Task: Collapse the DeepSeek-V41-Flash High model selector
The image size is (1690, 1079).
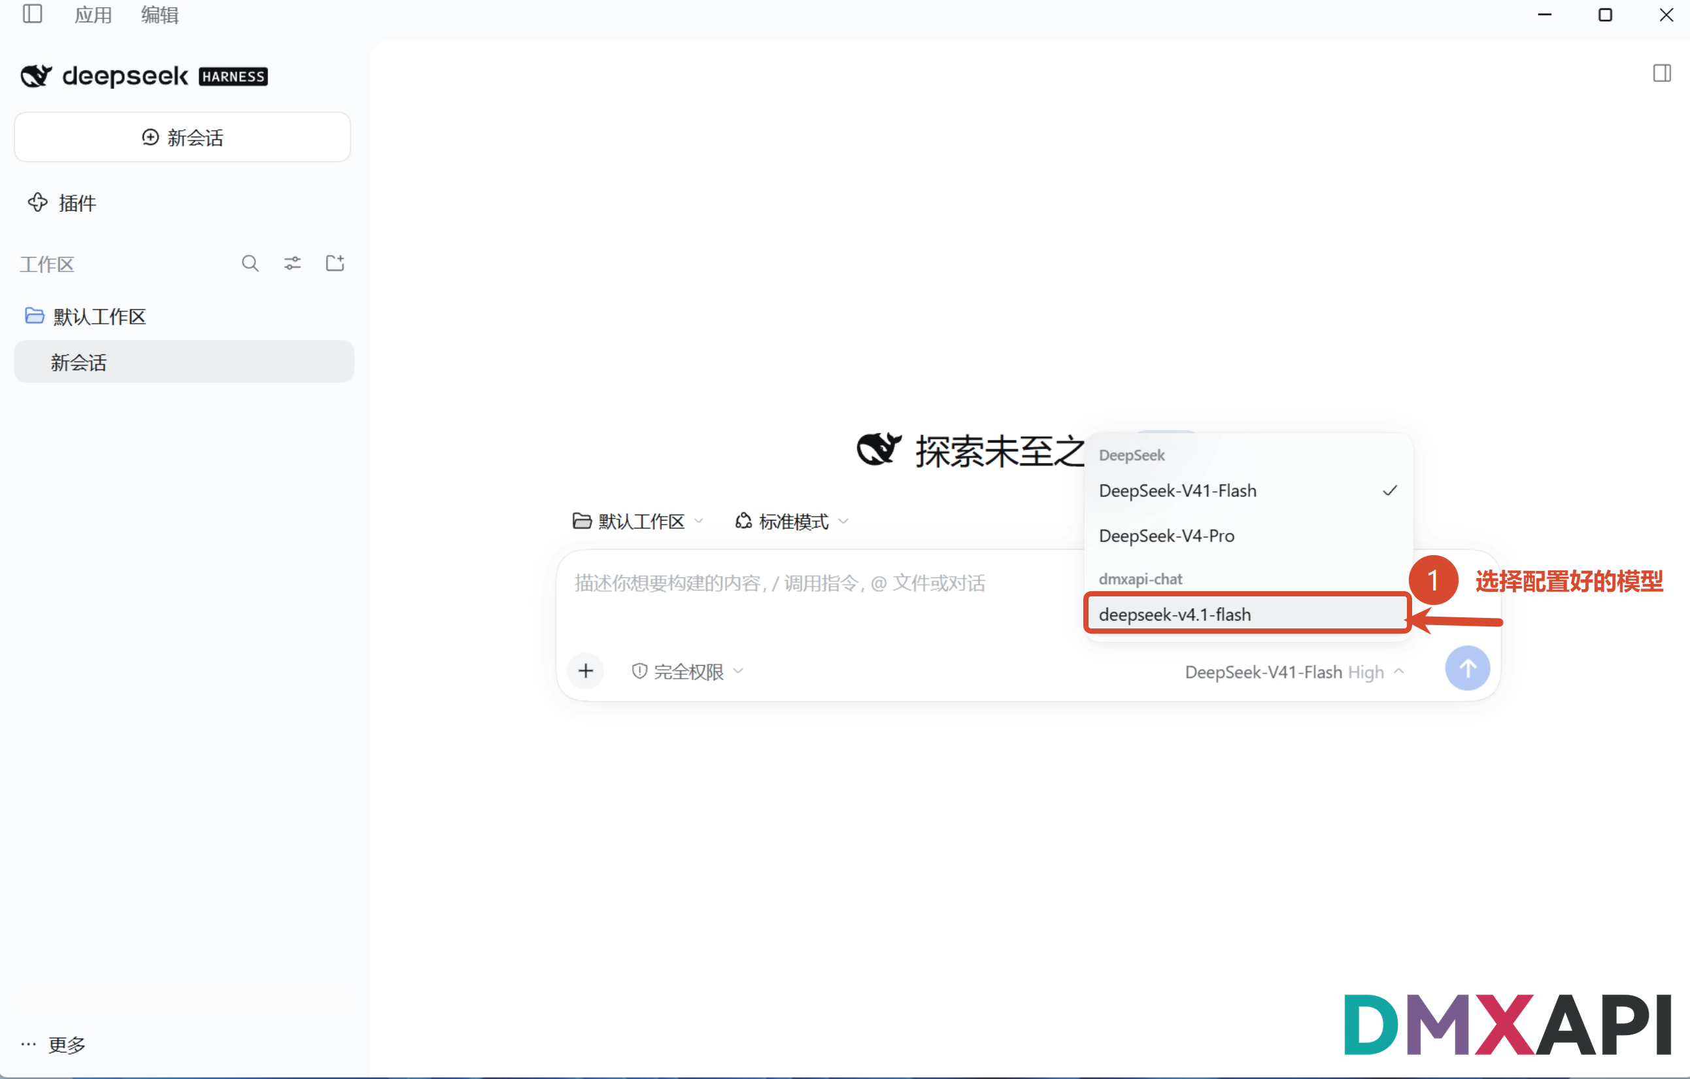Action: (x=1294, y=672)
